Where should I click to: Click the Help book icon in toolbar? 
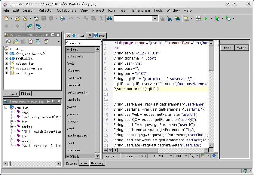[x=29, y=26]
